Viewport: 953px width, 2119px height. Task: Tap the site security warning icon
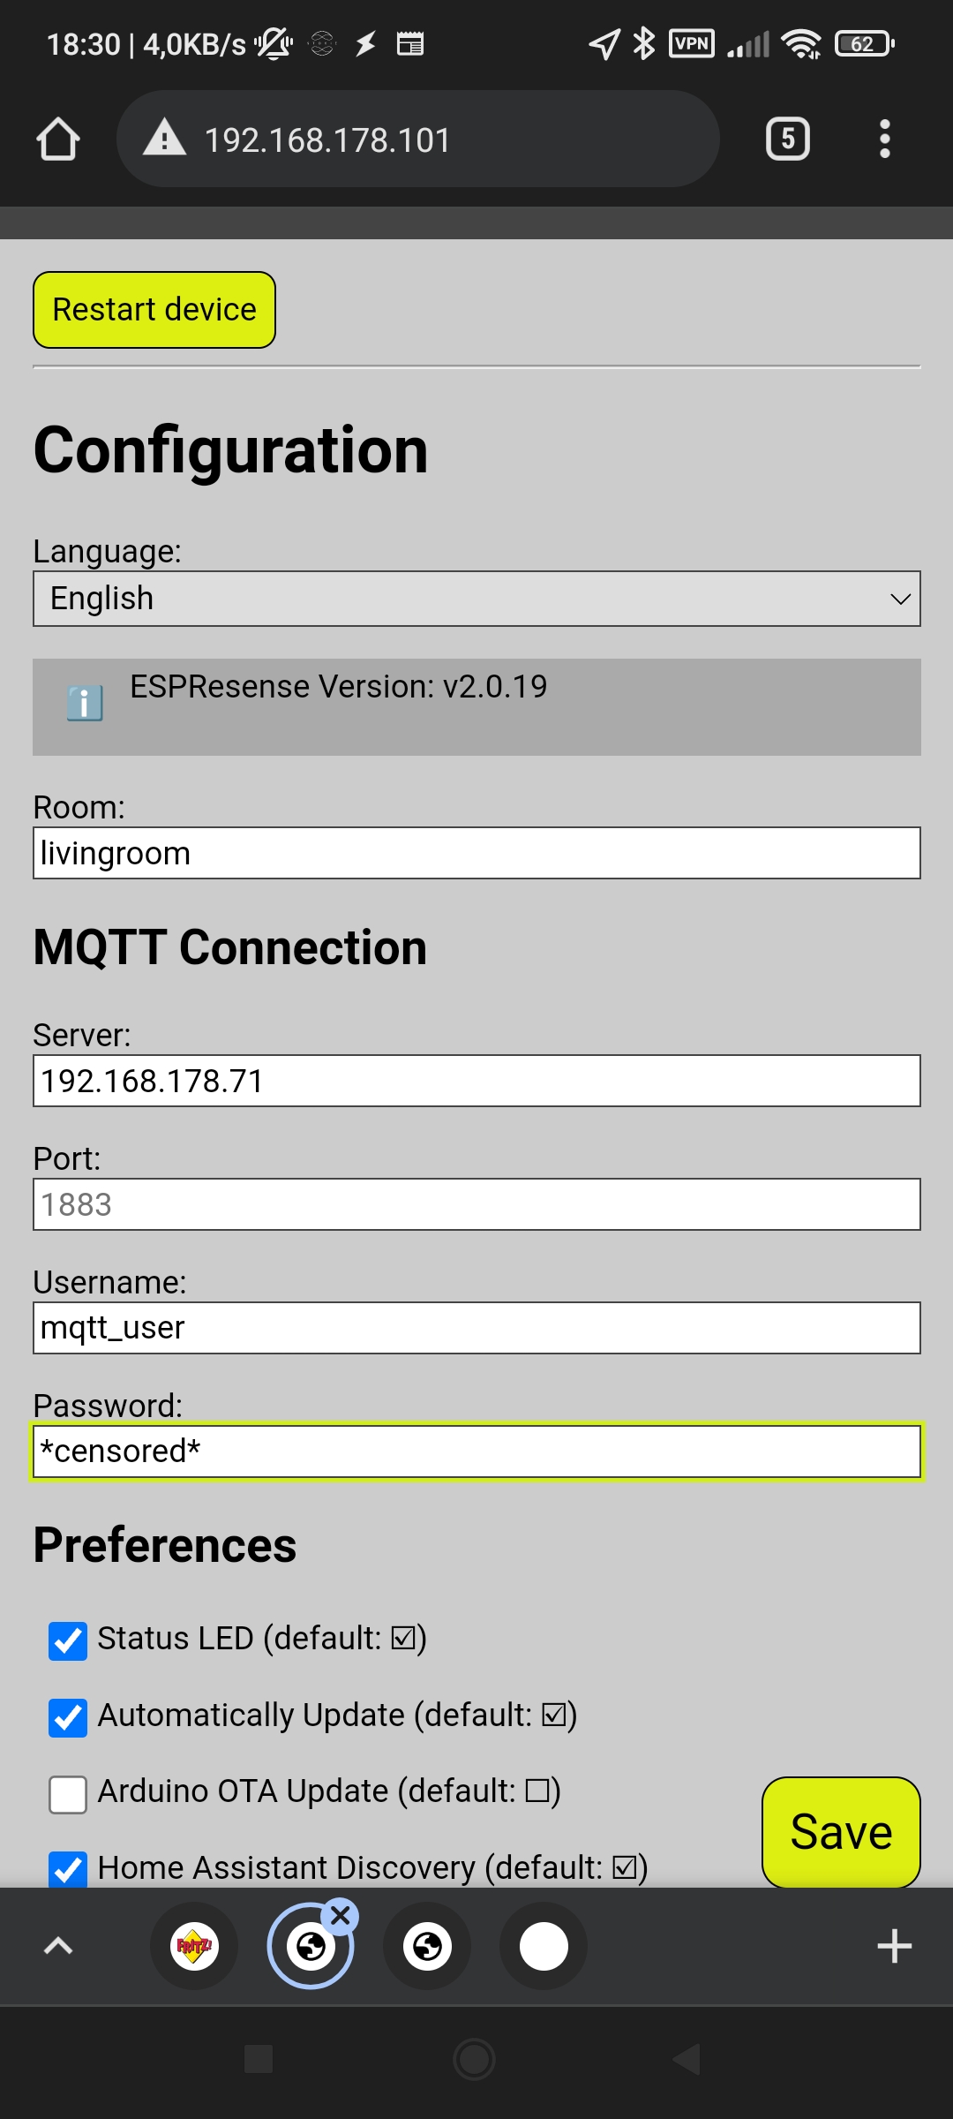tap(166, 138)
